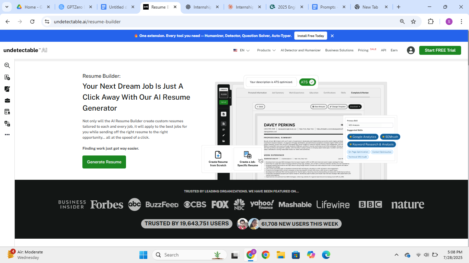Open the AI detector magnifier icon in sidebar
469x263 pixels.
click(7, 65)
